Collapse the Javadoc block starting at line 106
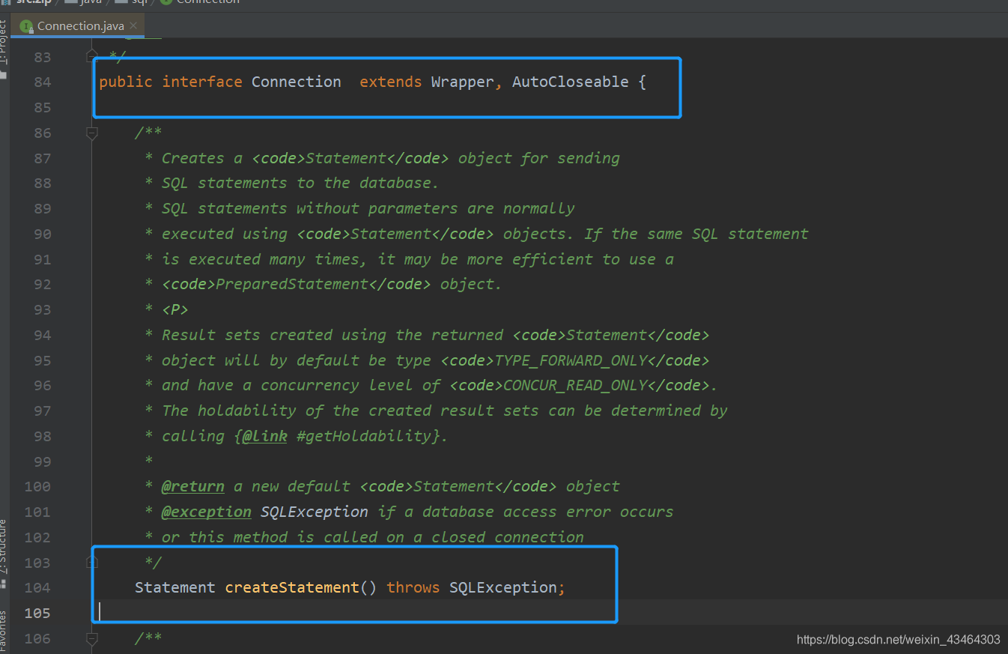Viewport: 1008px width, 654px height. pos(92,638)
